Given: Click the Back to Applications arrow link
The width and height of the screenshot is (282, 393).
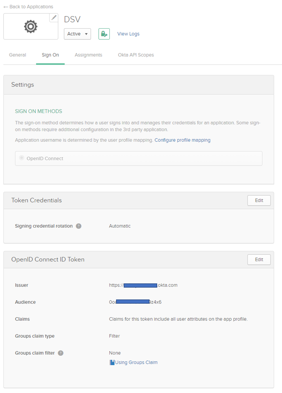Looking at the screenshot, I should 28,7.
